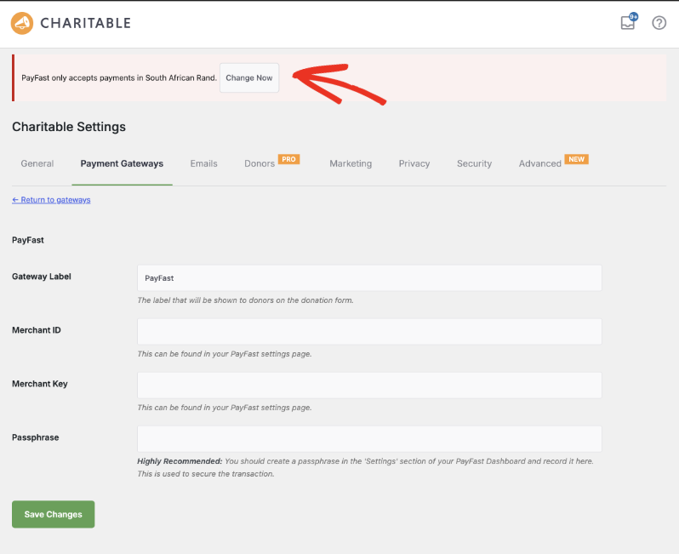Click the Gateway Label field label
The height and width of the screenshot is (554, 679).
pyautogui.click(x=42, y=277)
